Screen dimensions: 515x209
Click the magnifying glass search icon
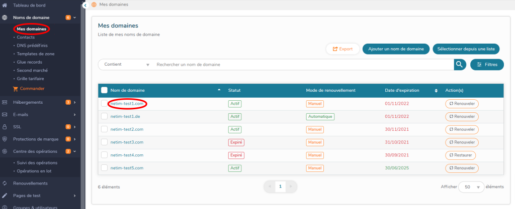[x=459, y=64]
